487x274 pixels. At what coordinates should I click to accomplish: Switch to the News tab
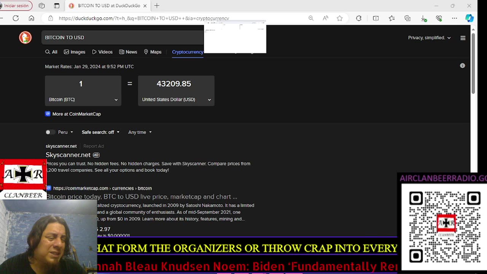tap(128, 52)
